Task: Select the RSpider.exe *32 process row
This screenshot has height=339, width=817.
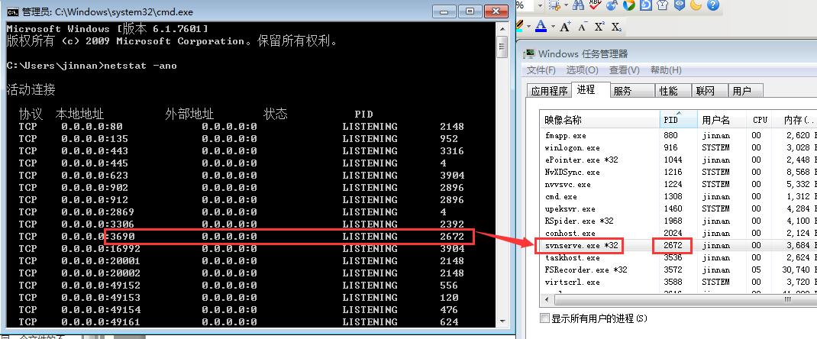Action: pyautogui.click(x=678, y=221)
